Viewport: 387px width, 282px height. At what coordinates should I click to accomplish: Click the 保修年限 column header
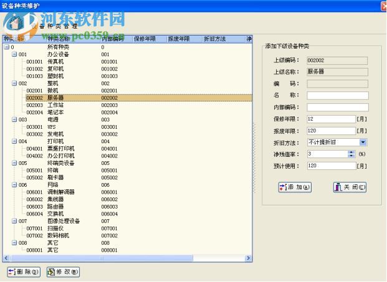click(x=150, y=39)
